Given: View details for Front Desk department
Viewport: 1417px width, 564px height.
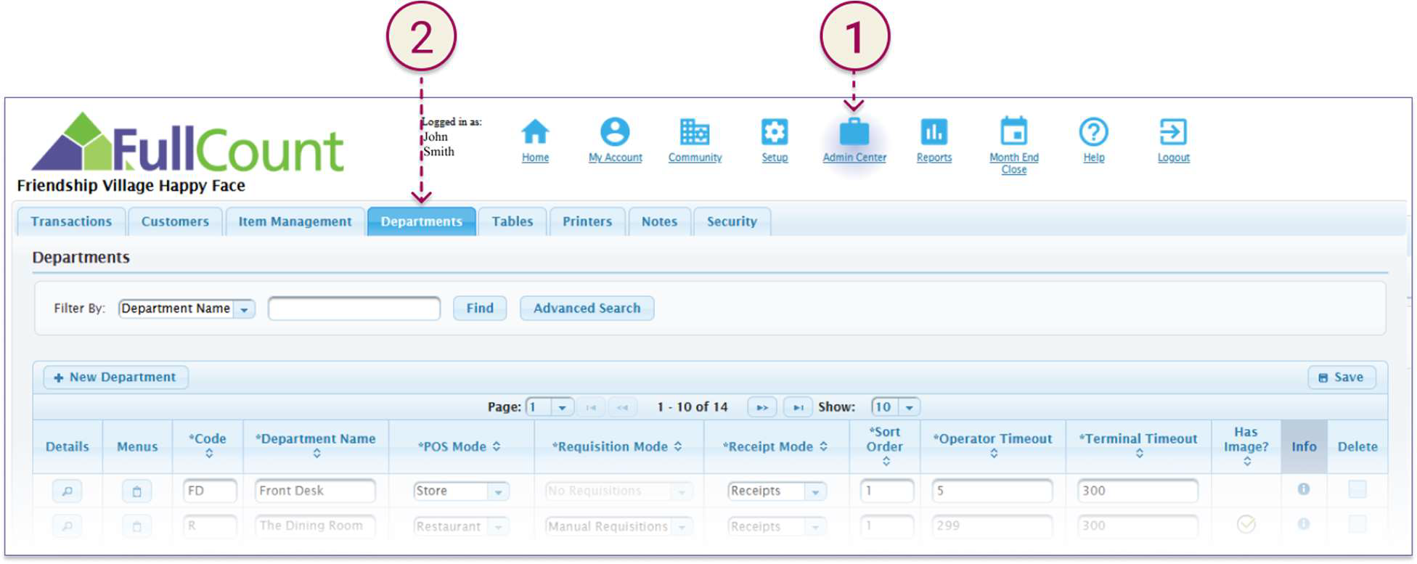Looking at the screenshot, I should (x=67, y=491).
